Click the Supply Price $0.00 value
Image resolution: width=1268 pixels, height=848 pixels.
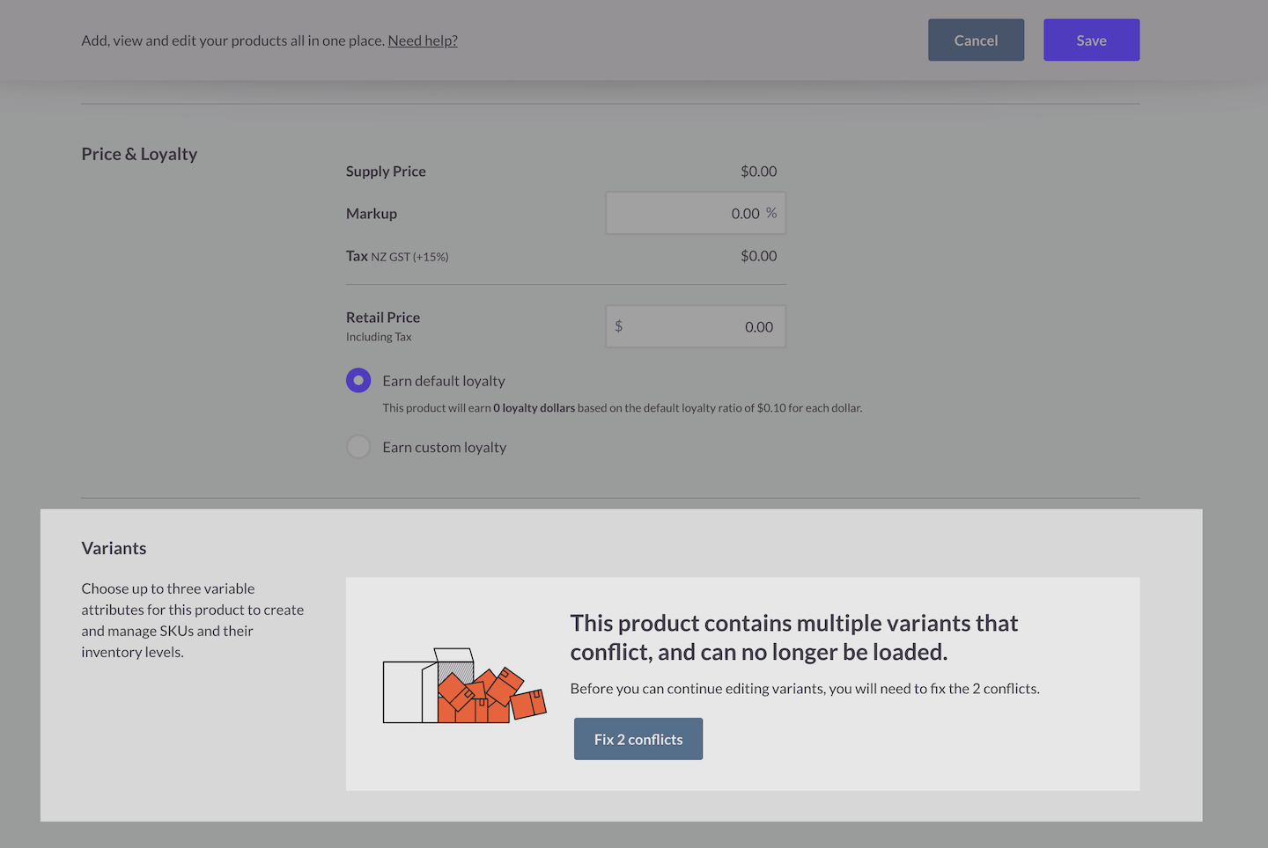click(x=758, y=172)
